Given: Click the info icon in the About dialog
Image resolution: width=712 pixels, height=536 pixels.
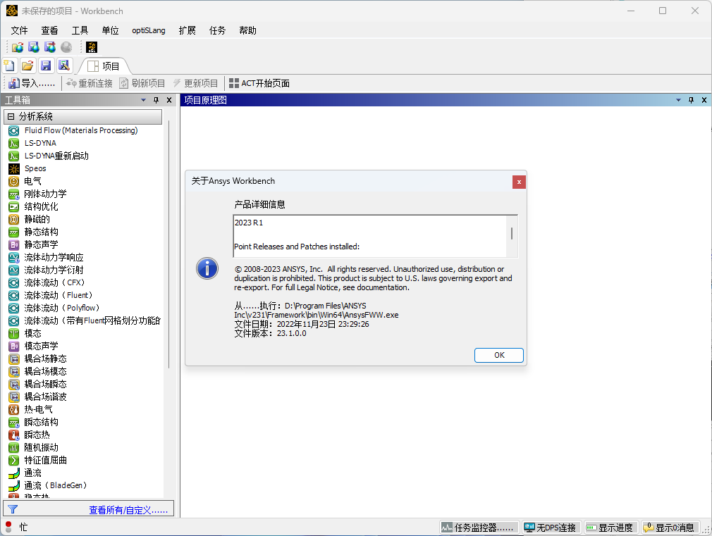Looking at the screenshot, I should [207, 268].
